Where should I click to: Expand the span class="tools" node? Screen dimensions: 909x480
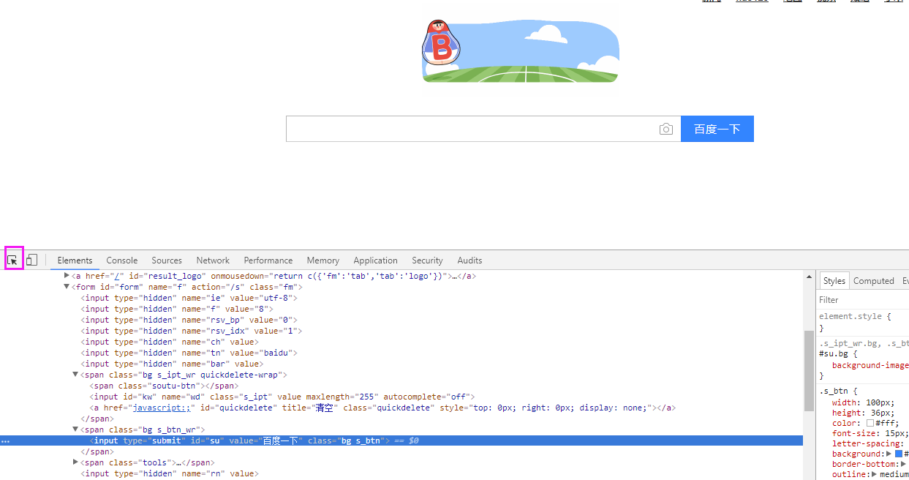coord(75,462)
